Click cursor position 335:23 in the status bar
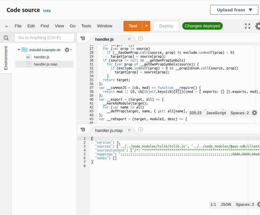Image resolution: width=260 pixels, height=215 pixels. coord(196,113)
